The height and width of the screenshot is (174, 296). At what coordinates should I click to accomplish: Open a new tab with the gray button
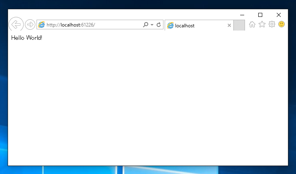[x=239, y=25]
